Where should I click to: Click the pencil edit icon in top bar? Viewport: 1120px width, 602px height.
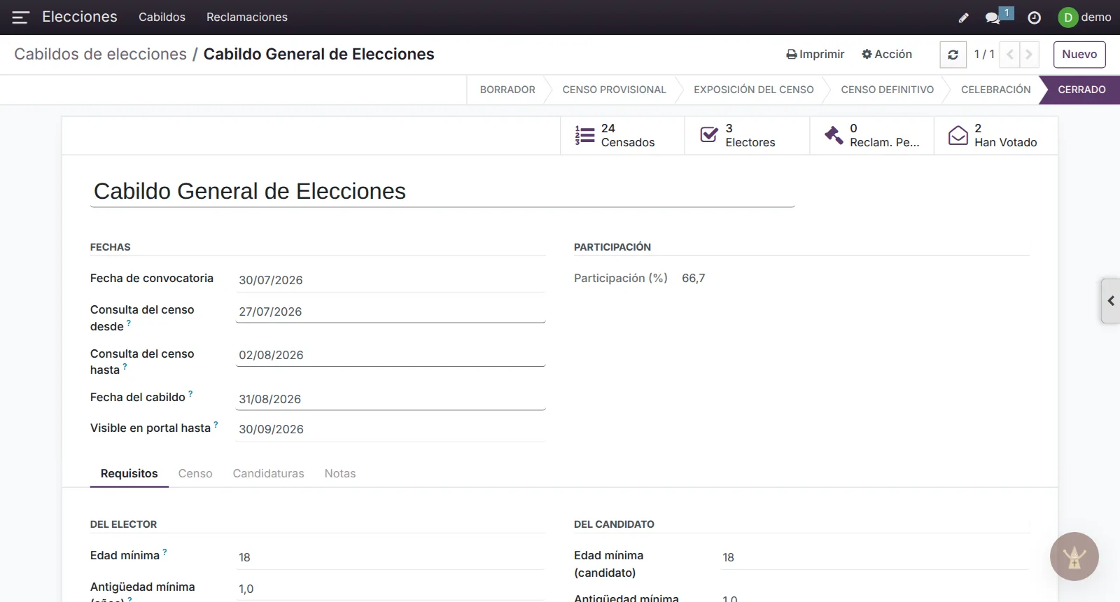[964, 17]
